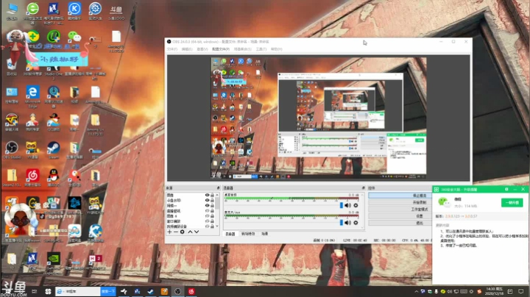Mute the 桌面音频 channel speaker icon
The image size is (530, 297).
347,205
